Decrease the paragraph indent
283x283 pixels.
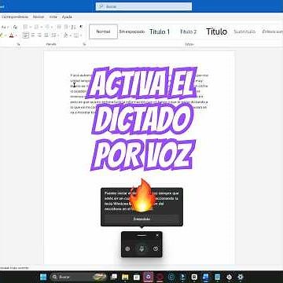coord(59,27)
